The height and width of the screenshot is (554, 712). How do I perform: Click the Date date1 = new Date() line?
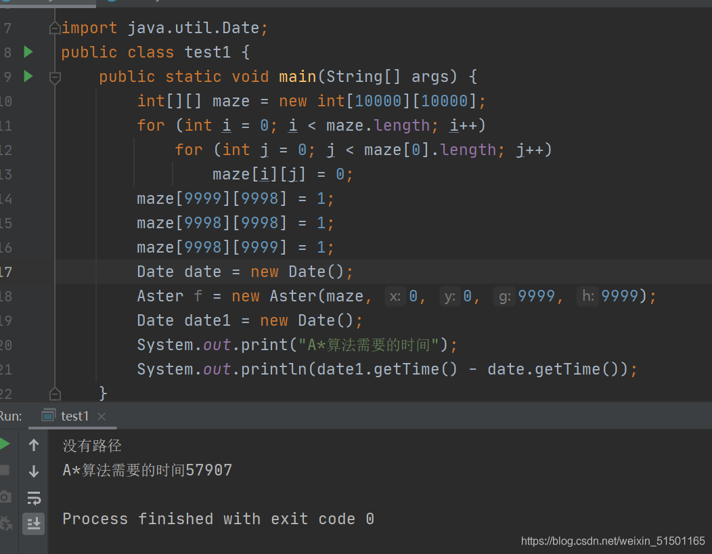click(250, 320)
